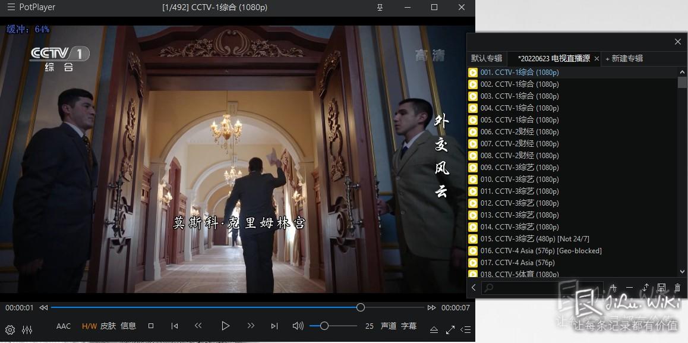Select 015. CCTV-3综艺 (480p) [Not 24/7]

(573, 239)
